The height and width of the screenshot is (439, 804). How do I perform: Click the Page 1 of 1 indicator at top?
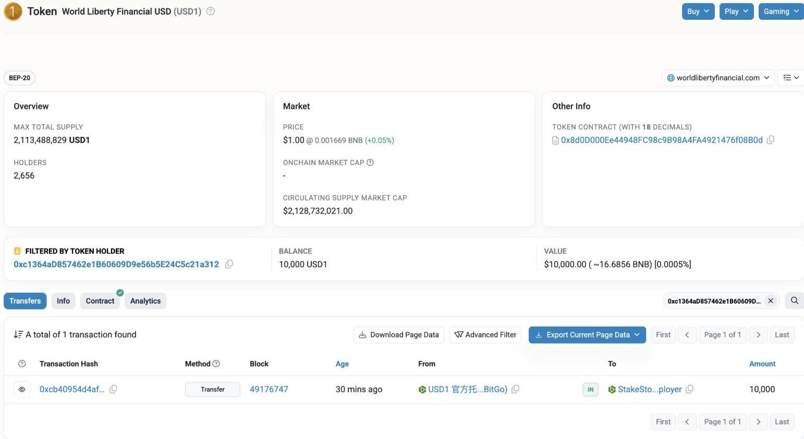pos(723,335)
